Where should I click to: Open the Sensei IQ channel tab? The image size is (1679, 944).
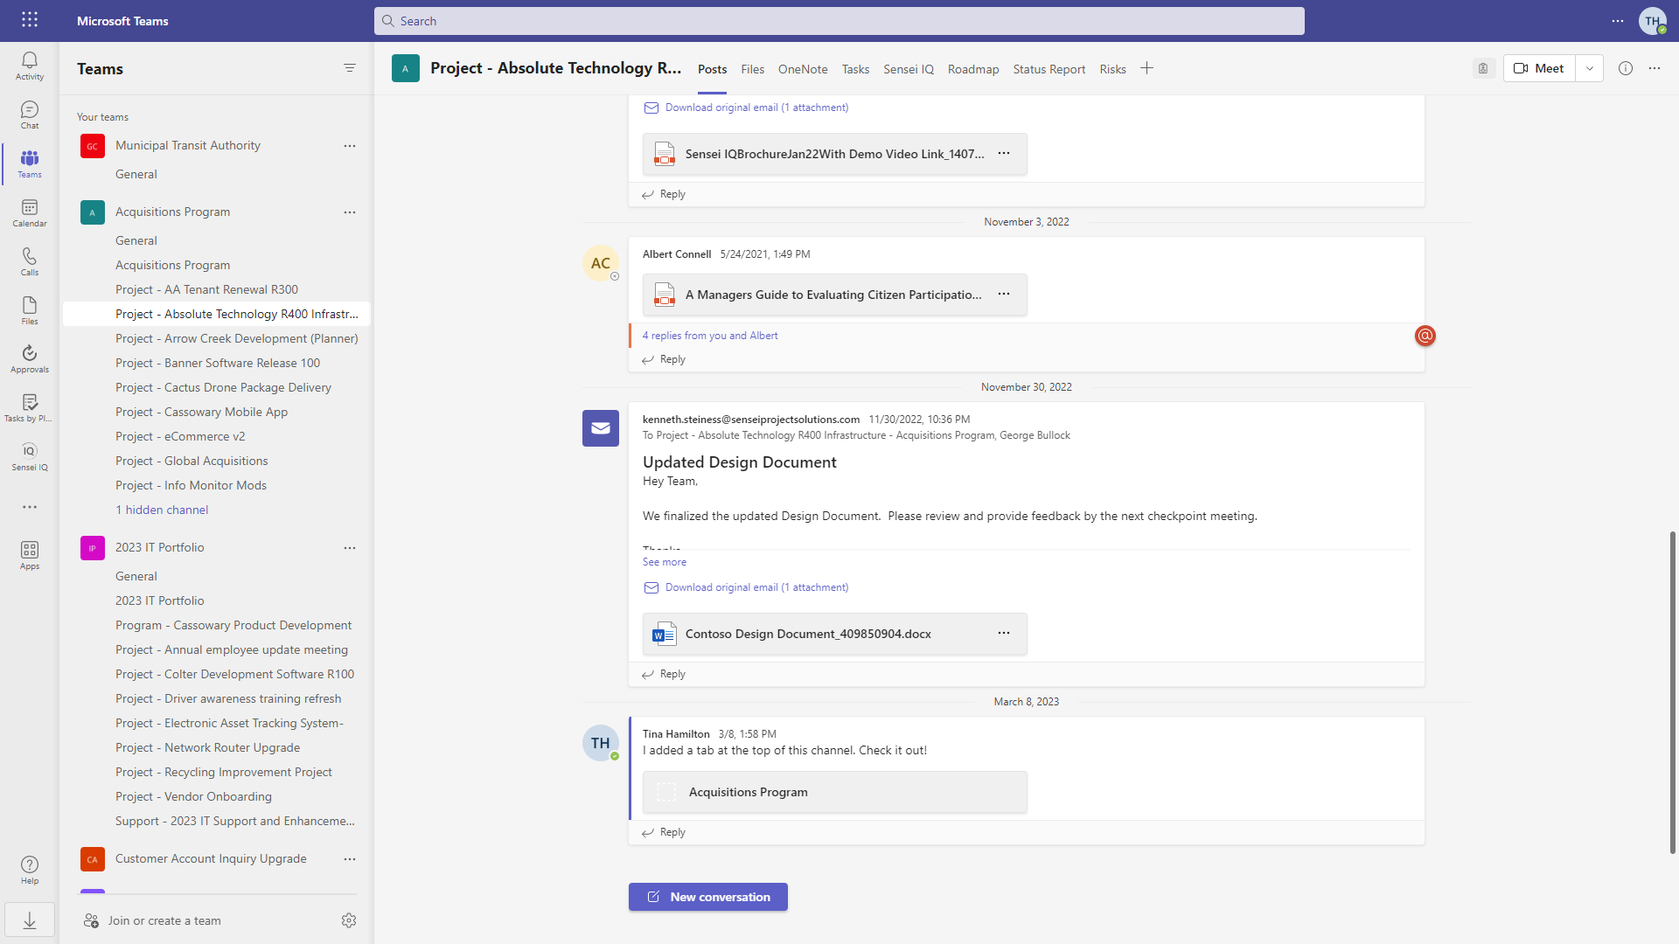[x=909, y=69]
